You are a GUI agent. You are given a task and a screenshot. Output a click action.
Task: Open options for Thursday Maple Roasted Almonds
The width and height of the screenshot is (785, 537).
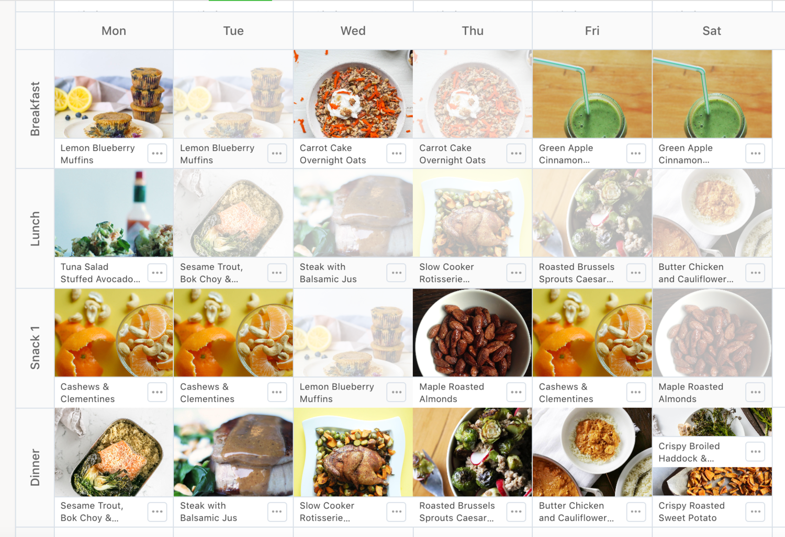click(516, 392)
